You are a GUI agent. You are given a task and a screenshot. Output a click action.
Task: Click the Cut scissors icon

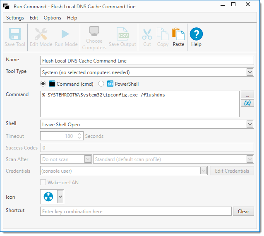point(147,34)
